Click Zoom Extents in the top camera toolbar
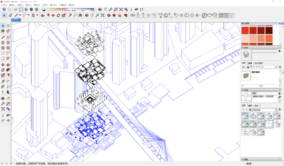284x166 pixels. tap(121, 9)
